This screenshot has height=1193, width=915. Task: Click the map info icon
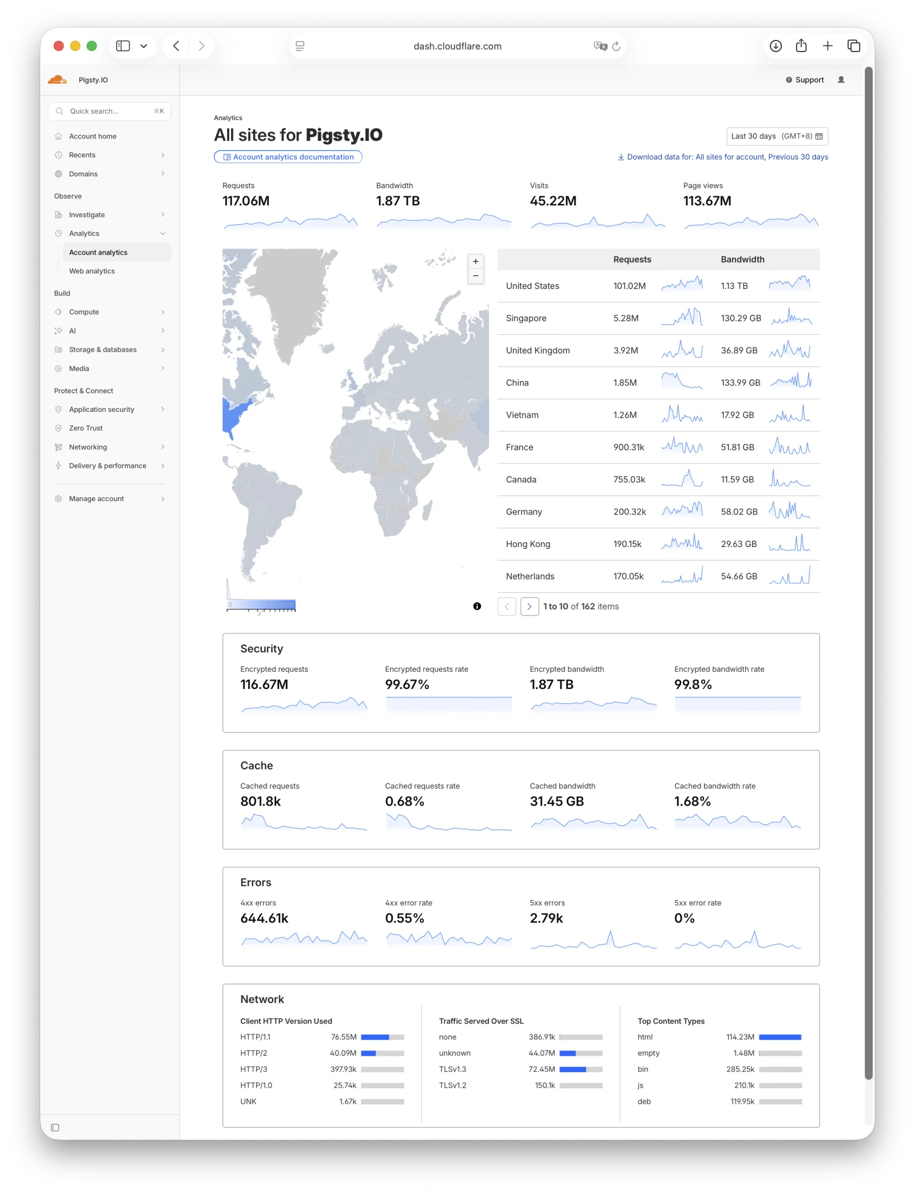pos(477,606)
